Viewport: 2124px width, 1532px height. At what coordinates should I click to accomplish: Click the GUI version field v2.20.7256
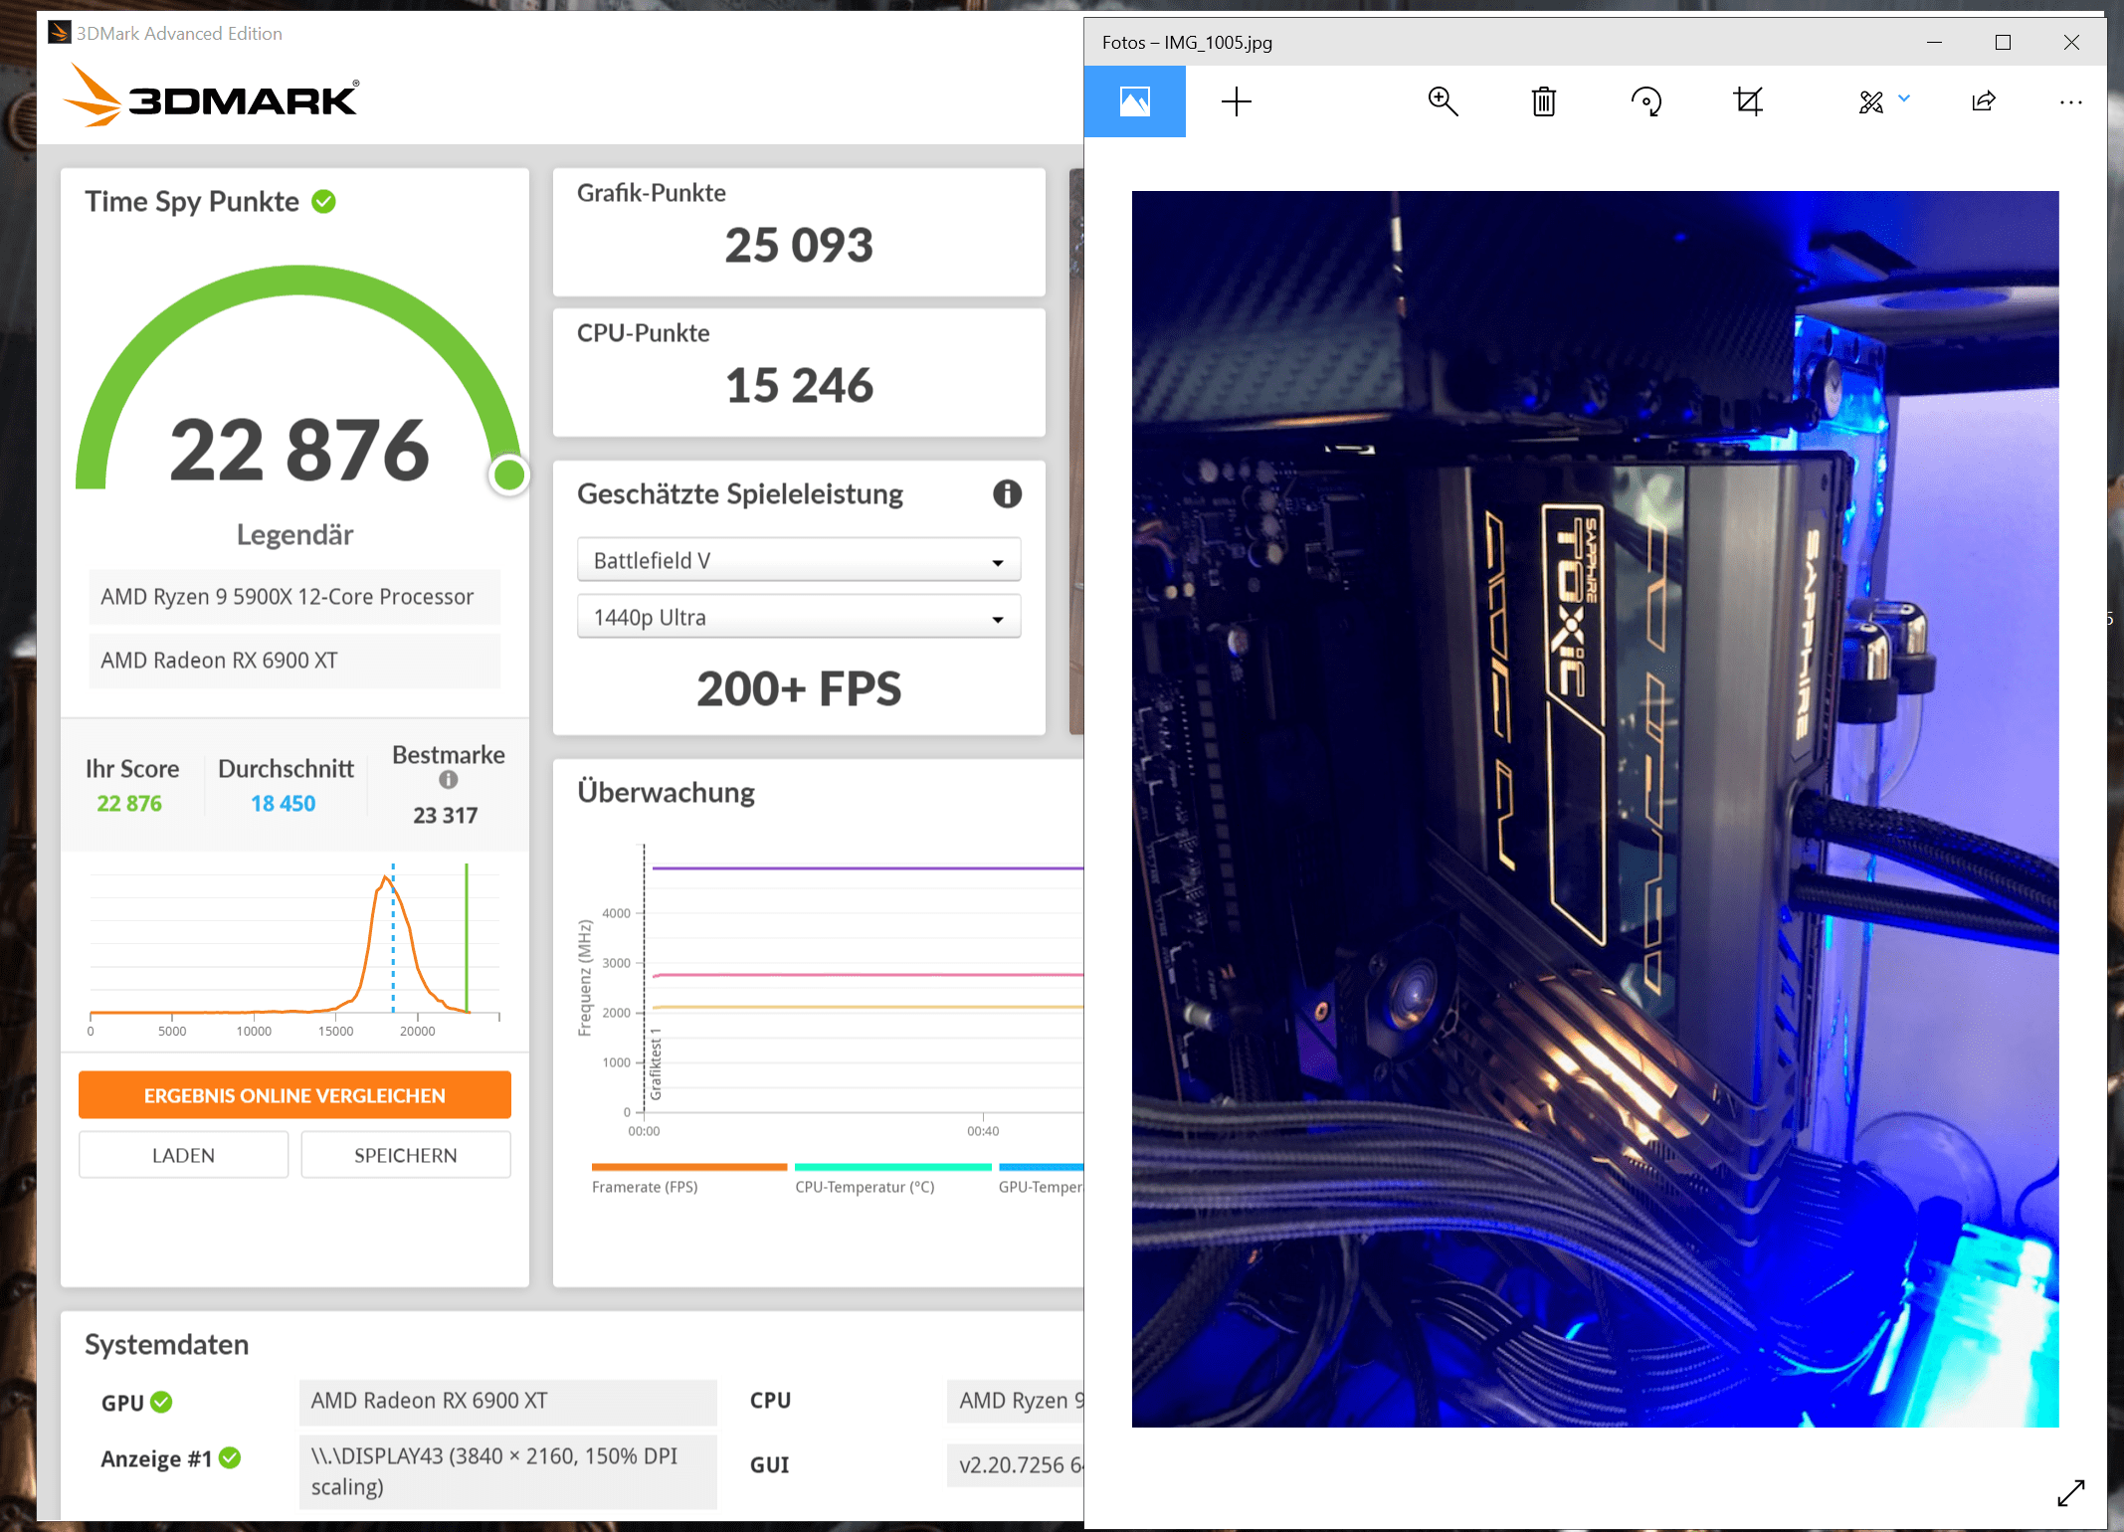tap(1015, 1464)
